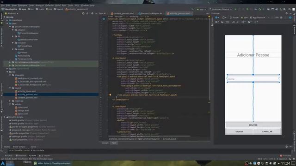This screenshot has height=166, width=296.
Task: Open the File menu
Action: coord(2,6)
